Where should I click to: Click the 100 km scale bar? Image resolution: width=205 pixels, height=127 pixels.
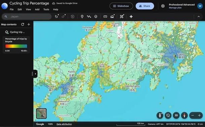click(131, 124)
